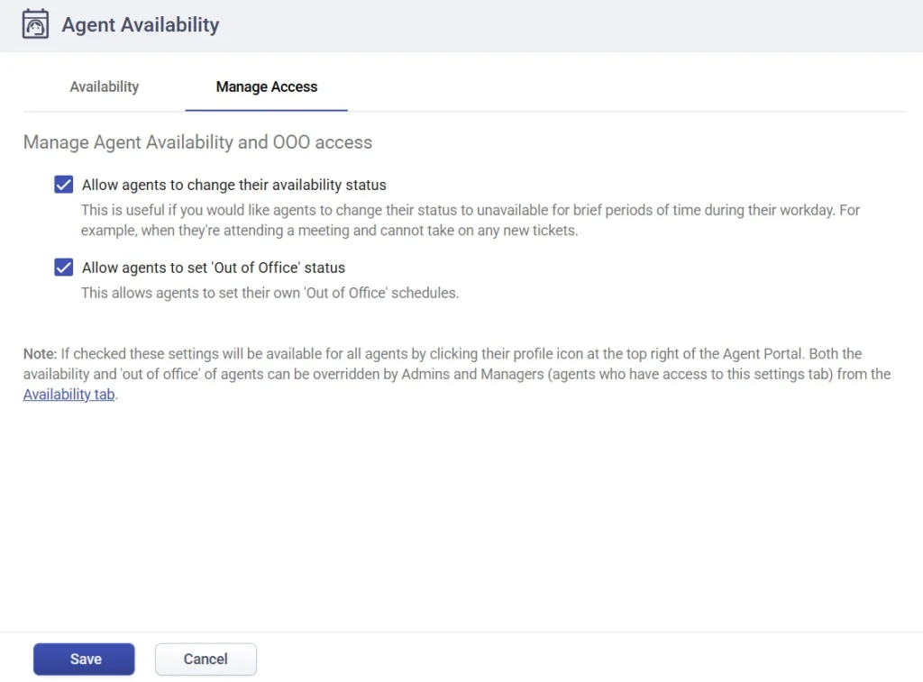Click the 'This is useful if you would like' description

coord(471,220)
